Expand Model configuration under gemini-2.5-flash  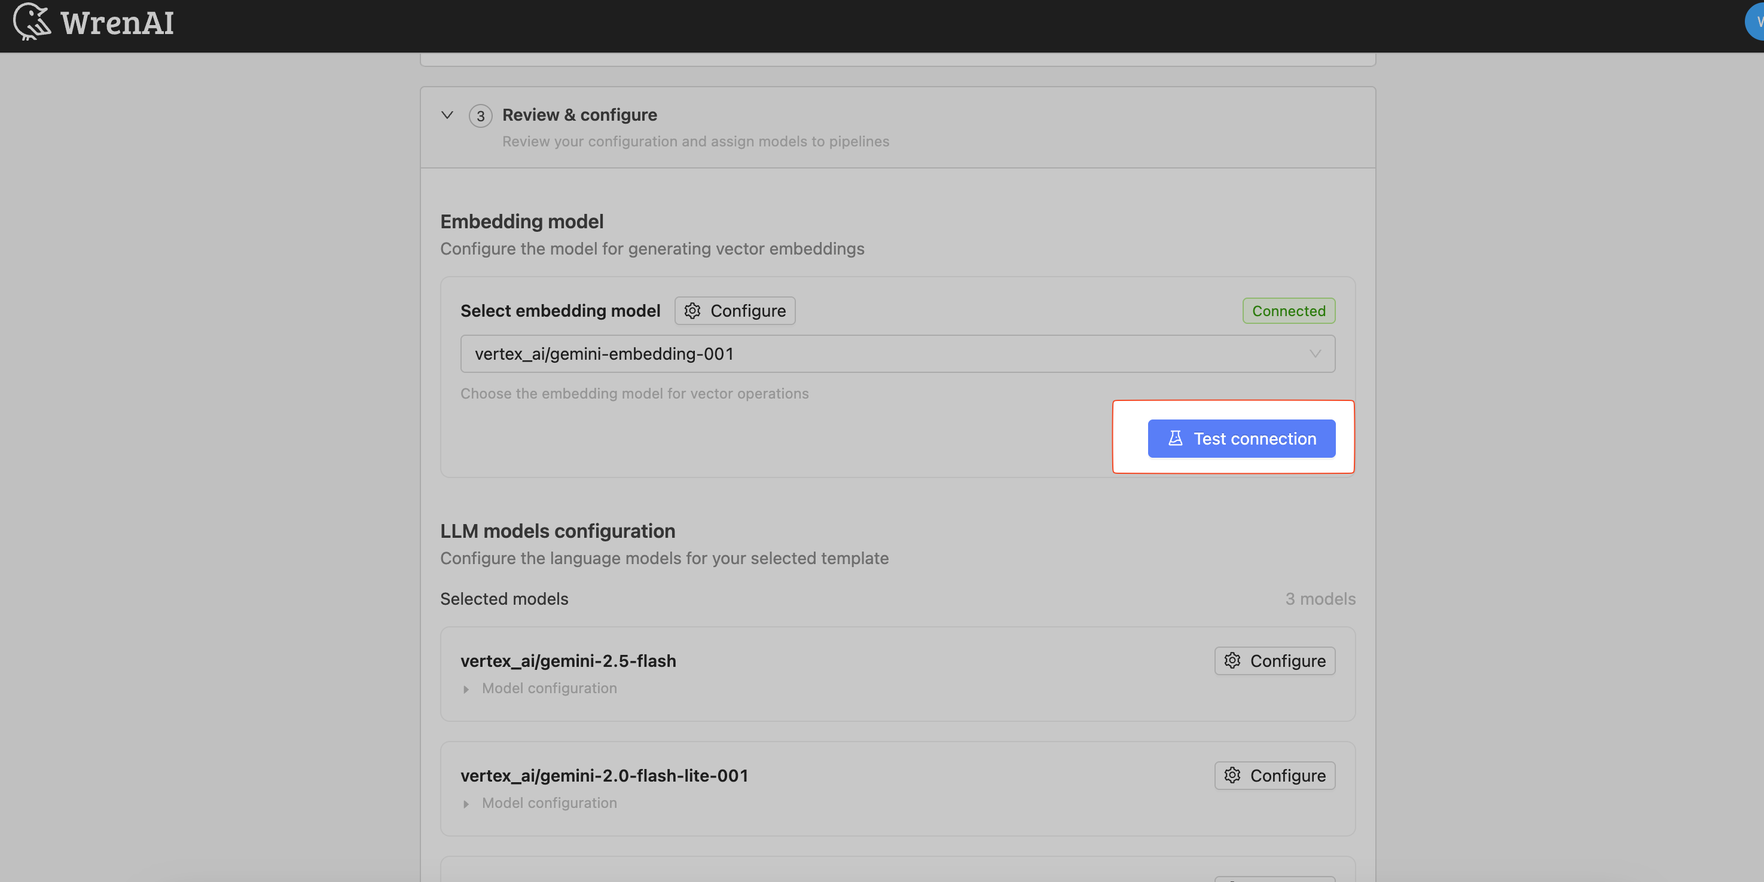pos(467,689)
